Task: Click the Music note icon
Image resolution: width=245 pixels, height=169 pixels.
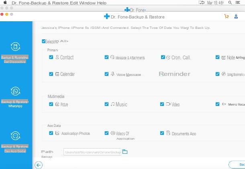Action: [x=112, y=104]
